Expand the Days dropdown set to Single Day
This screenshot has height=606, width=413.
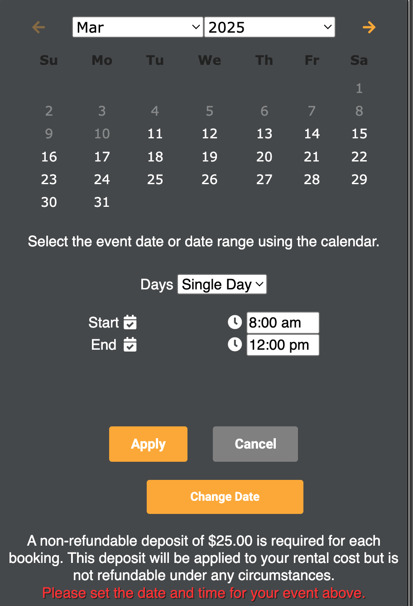(222, 284)
